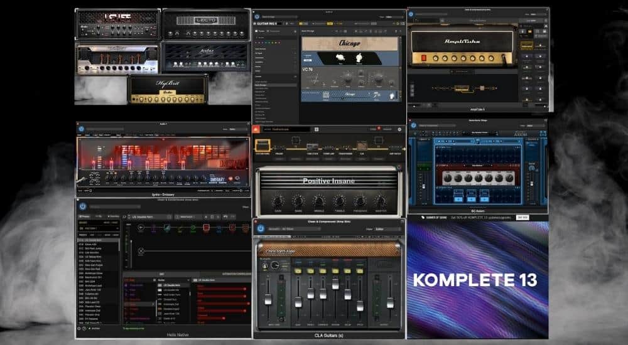The width and height of the screenshot is (628, 345).
Task: Click the first red parameter slider in Helix
Action: click(222, 289)
